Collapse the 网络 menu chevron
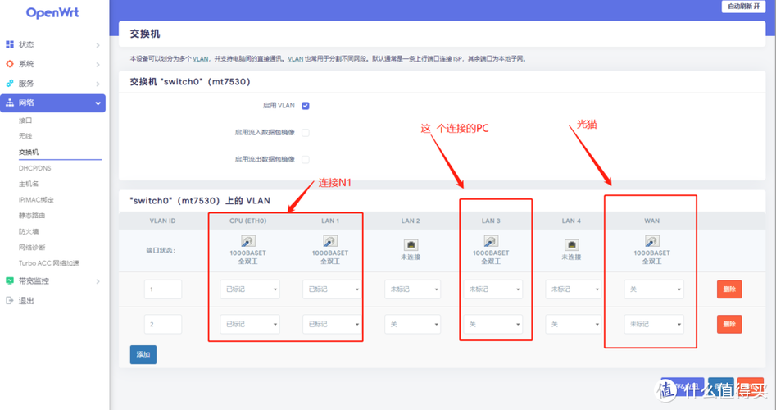The image size is (776, 410). (98, 103)
